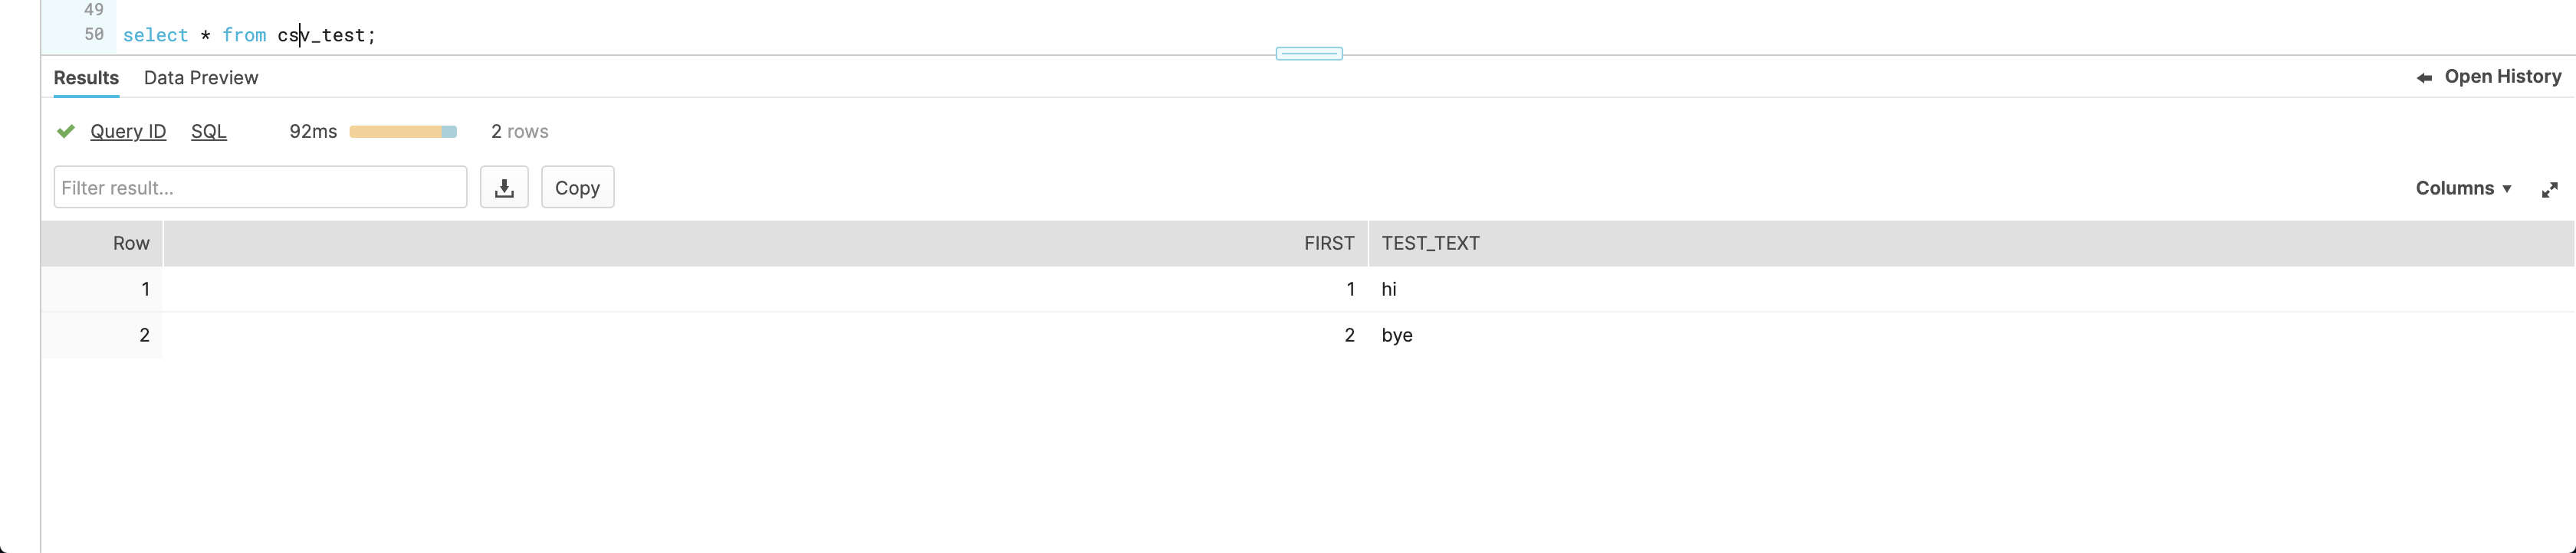Click the TEST_TEXT column header
Image resolution: width=2576 pixels, height=553 pixels.
[x=1430, y=244]
